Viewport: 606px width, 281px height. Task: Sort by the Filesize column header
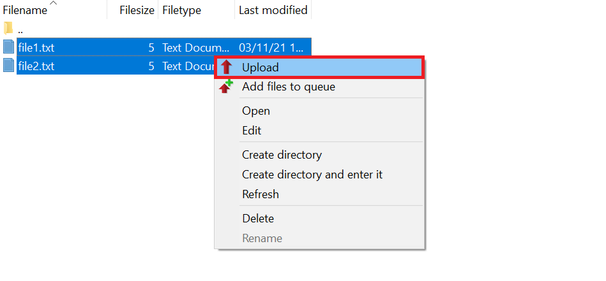coord(137,11)
